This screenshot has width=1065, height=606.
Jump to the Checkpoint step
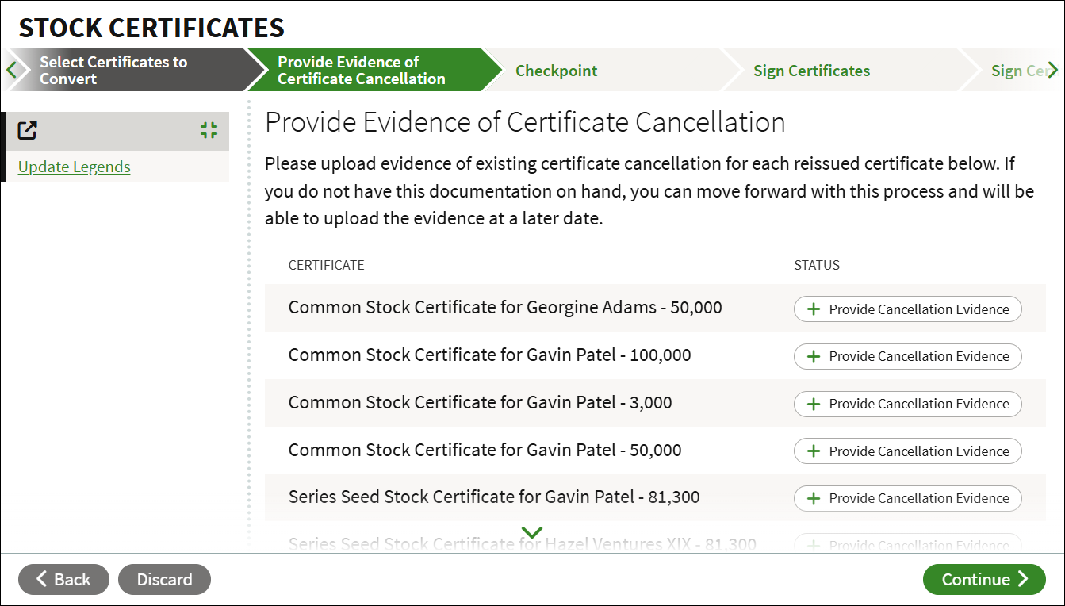tap(557, 71)
